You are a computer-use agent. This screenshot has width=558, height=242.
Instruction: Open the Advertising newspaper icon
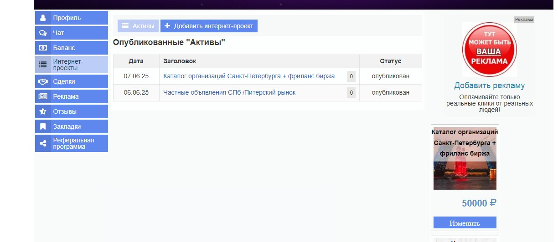pyautogui.click(x=43, y=96)
